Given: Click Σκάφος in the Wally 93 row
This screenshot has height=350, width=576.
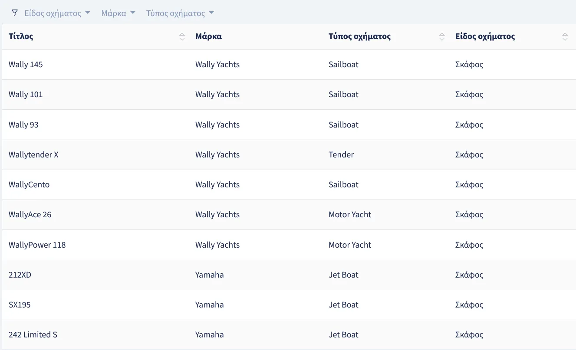Looking at the screenshot, I should click(x=469, y=125).
